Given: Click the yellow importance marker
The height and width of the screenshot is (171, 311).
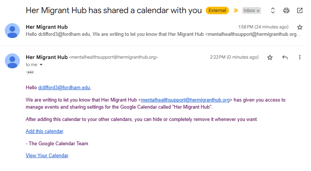Looking at the screenshot, I should click(x=236, y=11).
